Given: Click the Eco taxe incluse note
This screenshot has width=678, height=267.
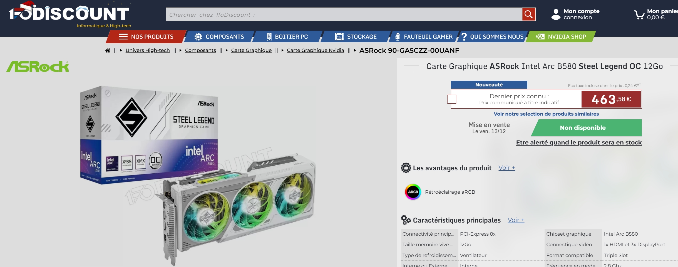Looking at the screenshot, I should (604, 85).
